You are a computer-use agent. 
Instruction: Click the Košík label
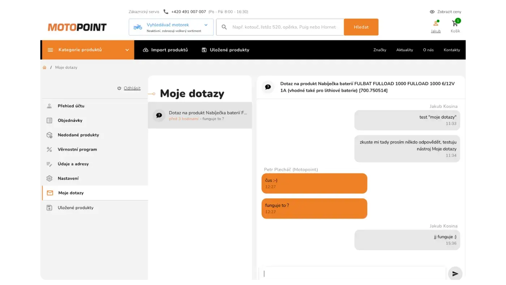455,31
